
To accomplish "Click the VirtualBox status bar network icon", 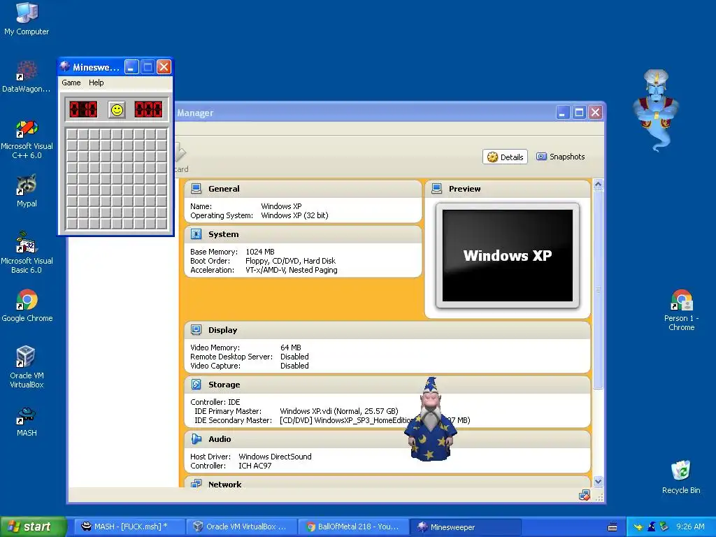I will coord(584,495).
